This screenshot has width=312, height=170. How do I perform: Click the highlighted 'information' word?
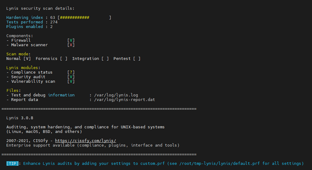coord(61,95)
